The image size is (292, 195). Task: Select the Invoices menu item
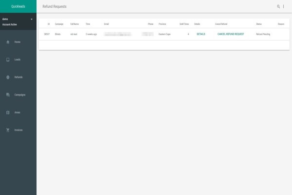tap(18, 130)
